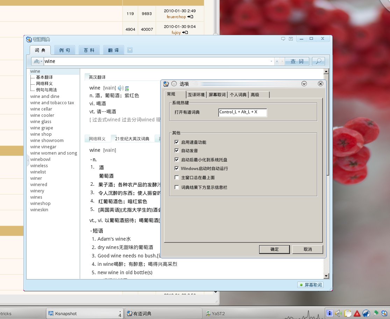This screenshot has width=390, height=319.
Task: Uncheck 启动后最小化到系统托盘 checkbox
Action: [x=177, y=159]
